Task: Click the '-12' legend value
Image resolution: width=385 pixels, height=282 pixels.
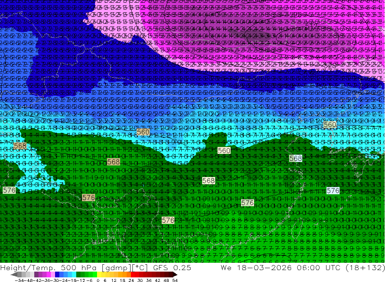Action: [x=80, y=280]
